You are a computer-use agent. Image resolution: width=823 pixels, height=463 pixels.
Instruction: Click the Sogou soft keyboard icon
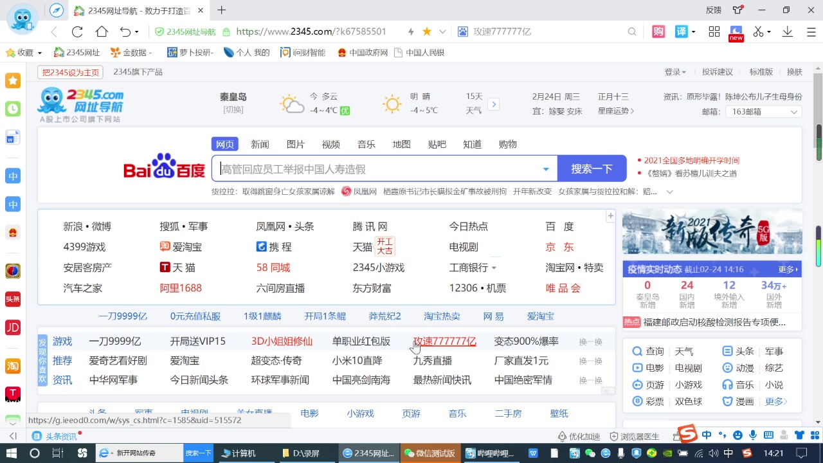tap(767, 435)
